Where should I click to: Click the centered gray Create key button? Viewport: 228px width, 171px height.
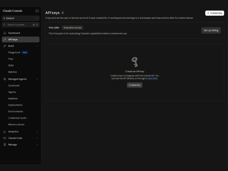click(x=135, y=85)
